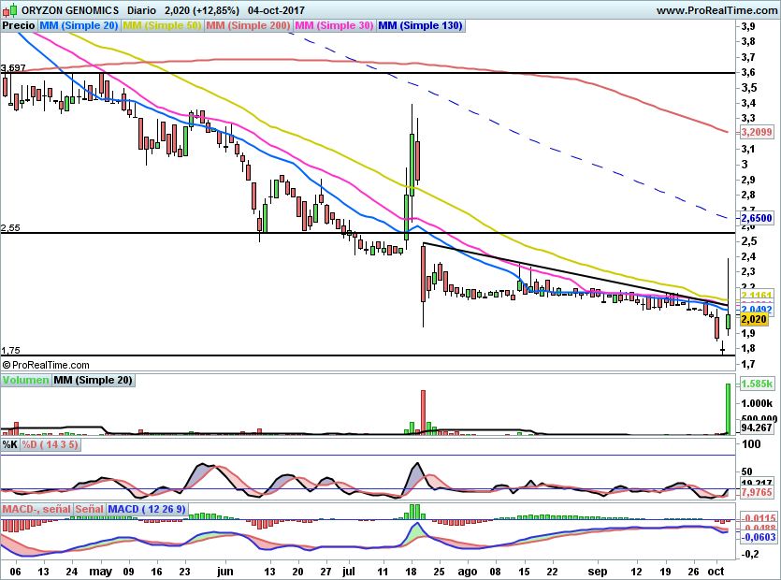Click the 2,0492 moving average value tag
The image size is (781, 580).
point(757,310)
